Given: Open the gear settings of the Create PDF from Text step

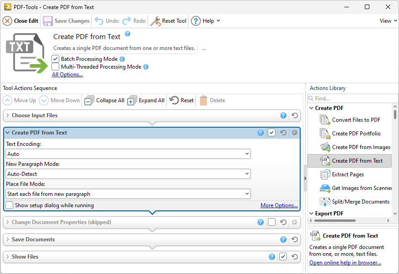Looking at the screenshot, I should click(x=294, y=133).
